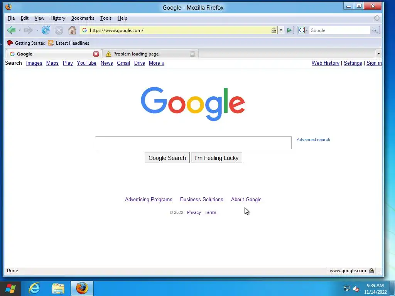Click the green Back arrow button
Image resolution: width=395 pixels, height=296 pixels.
click(11, 30)
